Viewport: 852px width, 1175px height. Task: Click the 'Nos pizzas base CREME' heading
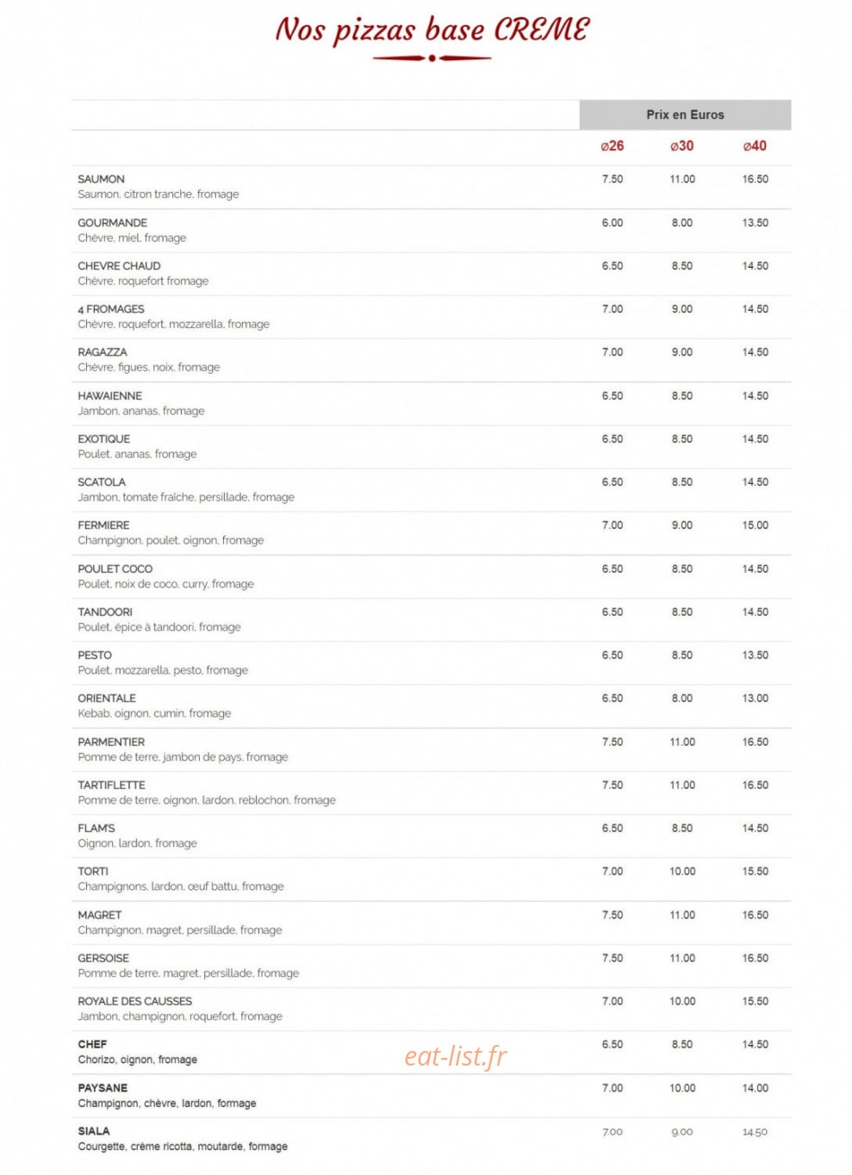click(x=432, y=29)
